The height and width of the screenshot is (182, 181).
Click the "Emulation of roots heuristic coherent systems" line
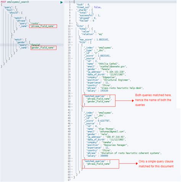124,153
